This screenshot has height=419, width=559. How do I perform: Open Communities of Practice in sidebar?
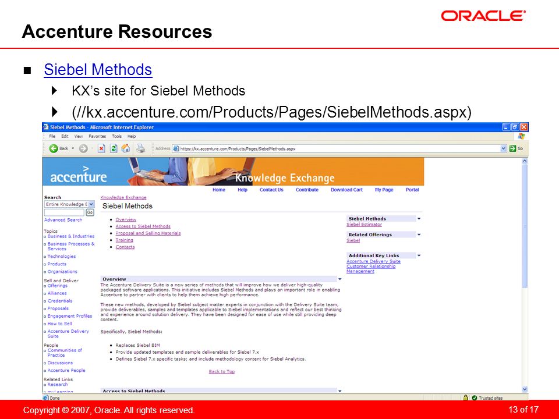65,353
